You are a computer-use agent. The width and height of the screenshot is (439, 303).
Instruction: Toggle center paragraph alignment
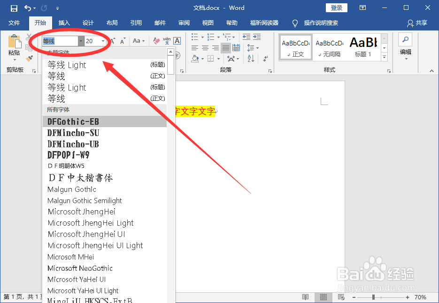coord(205,47)
